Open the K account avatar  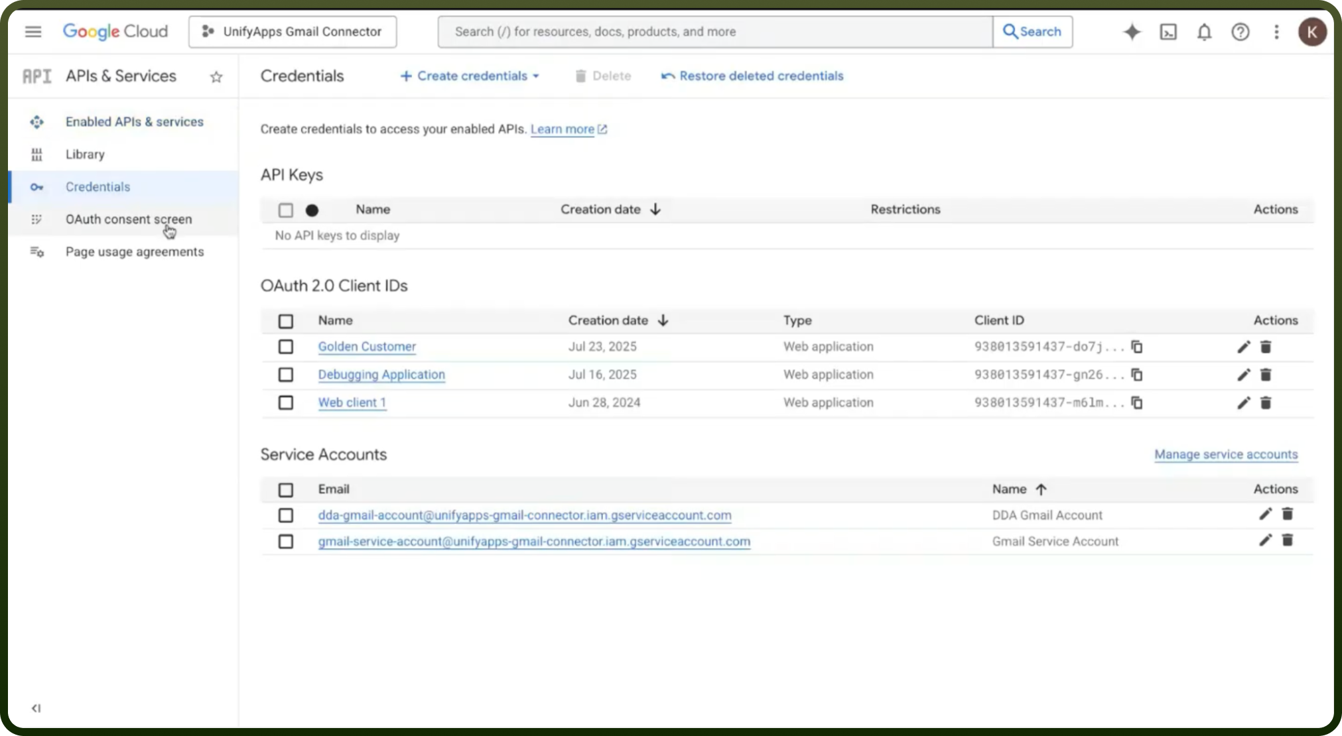click(x=1311, y=32)
